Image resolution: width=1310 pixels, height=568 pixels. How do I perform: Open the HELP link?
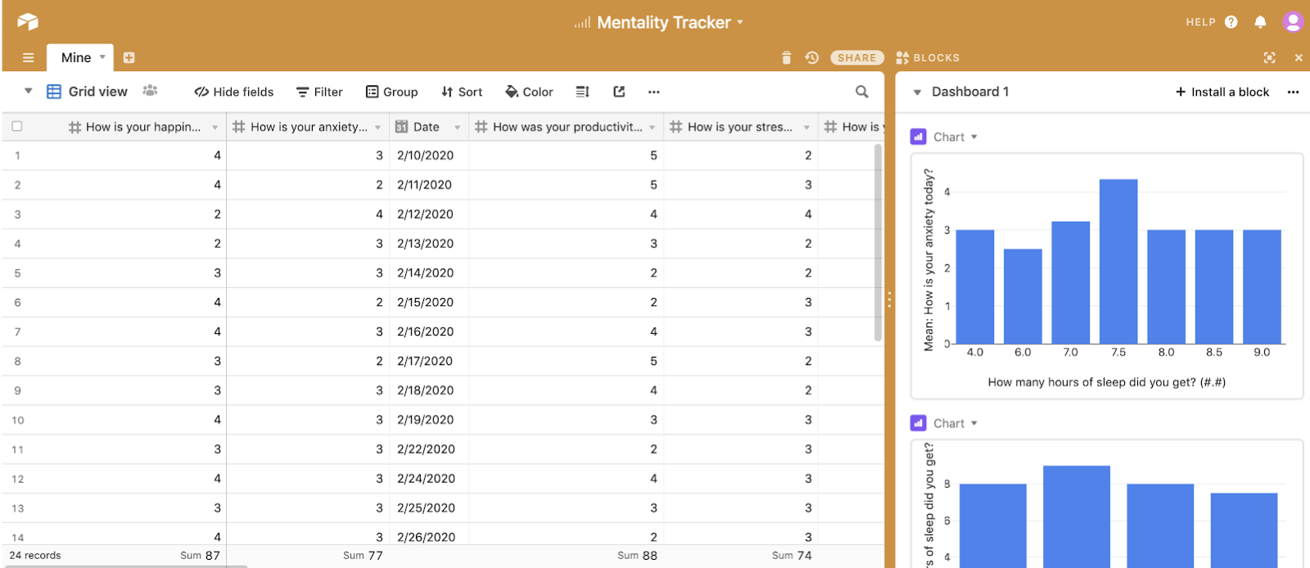(1200, 22)
